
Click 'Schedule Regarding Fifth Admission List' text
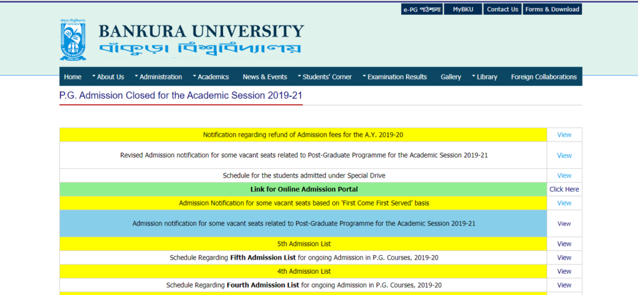coord(304,258)
